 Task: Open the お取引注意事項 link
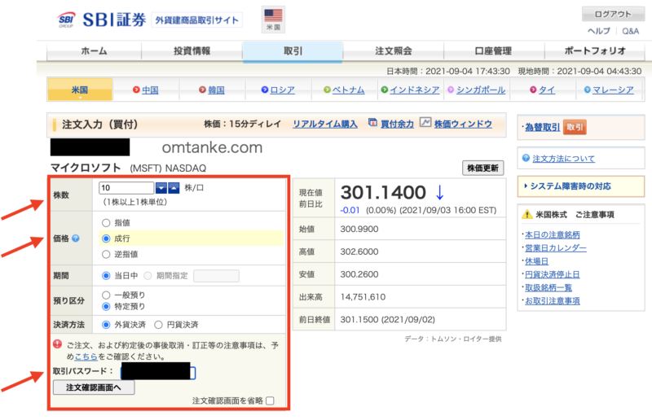pyautogui.click(x=553, y=301)
